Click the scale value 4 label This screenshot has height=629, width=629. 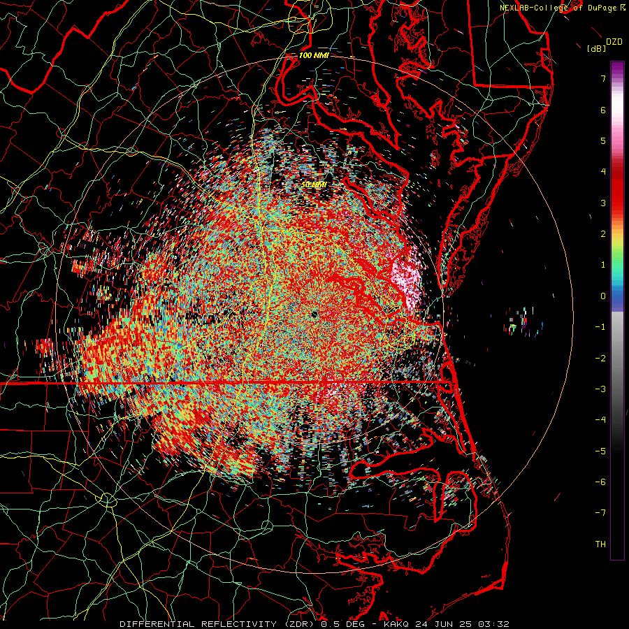[603, 172]
